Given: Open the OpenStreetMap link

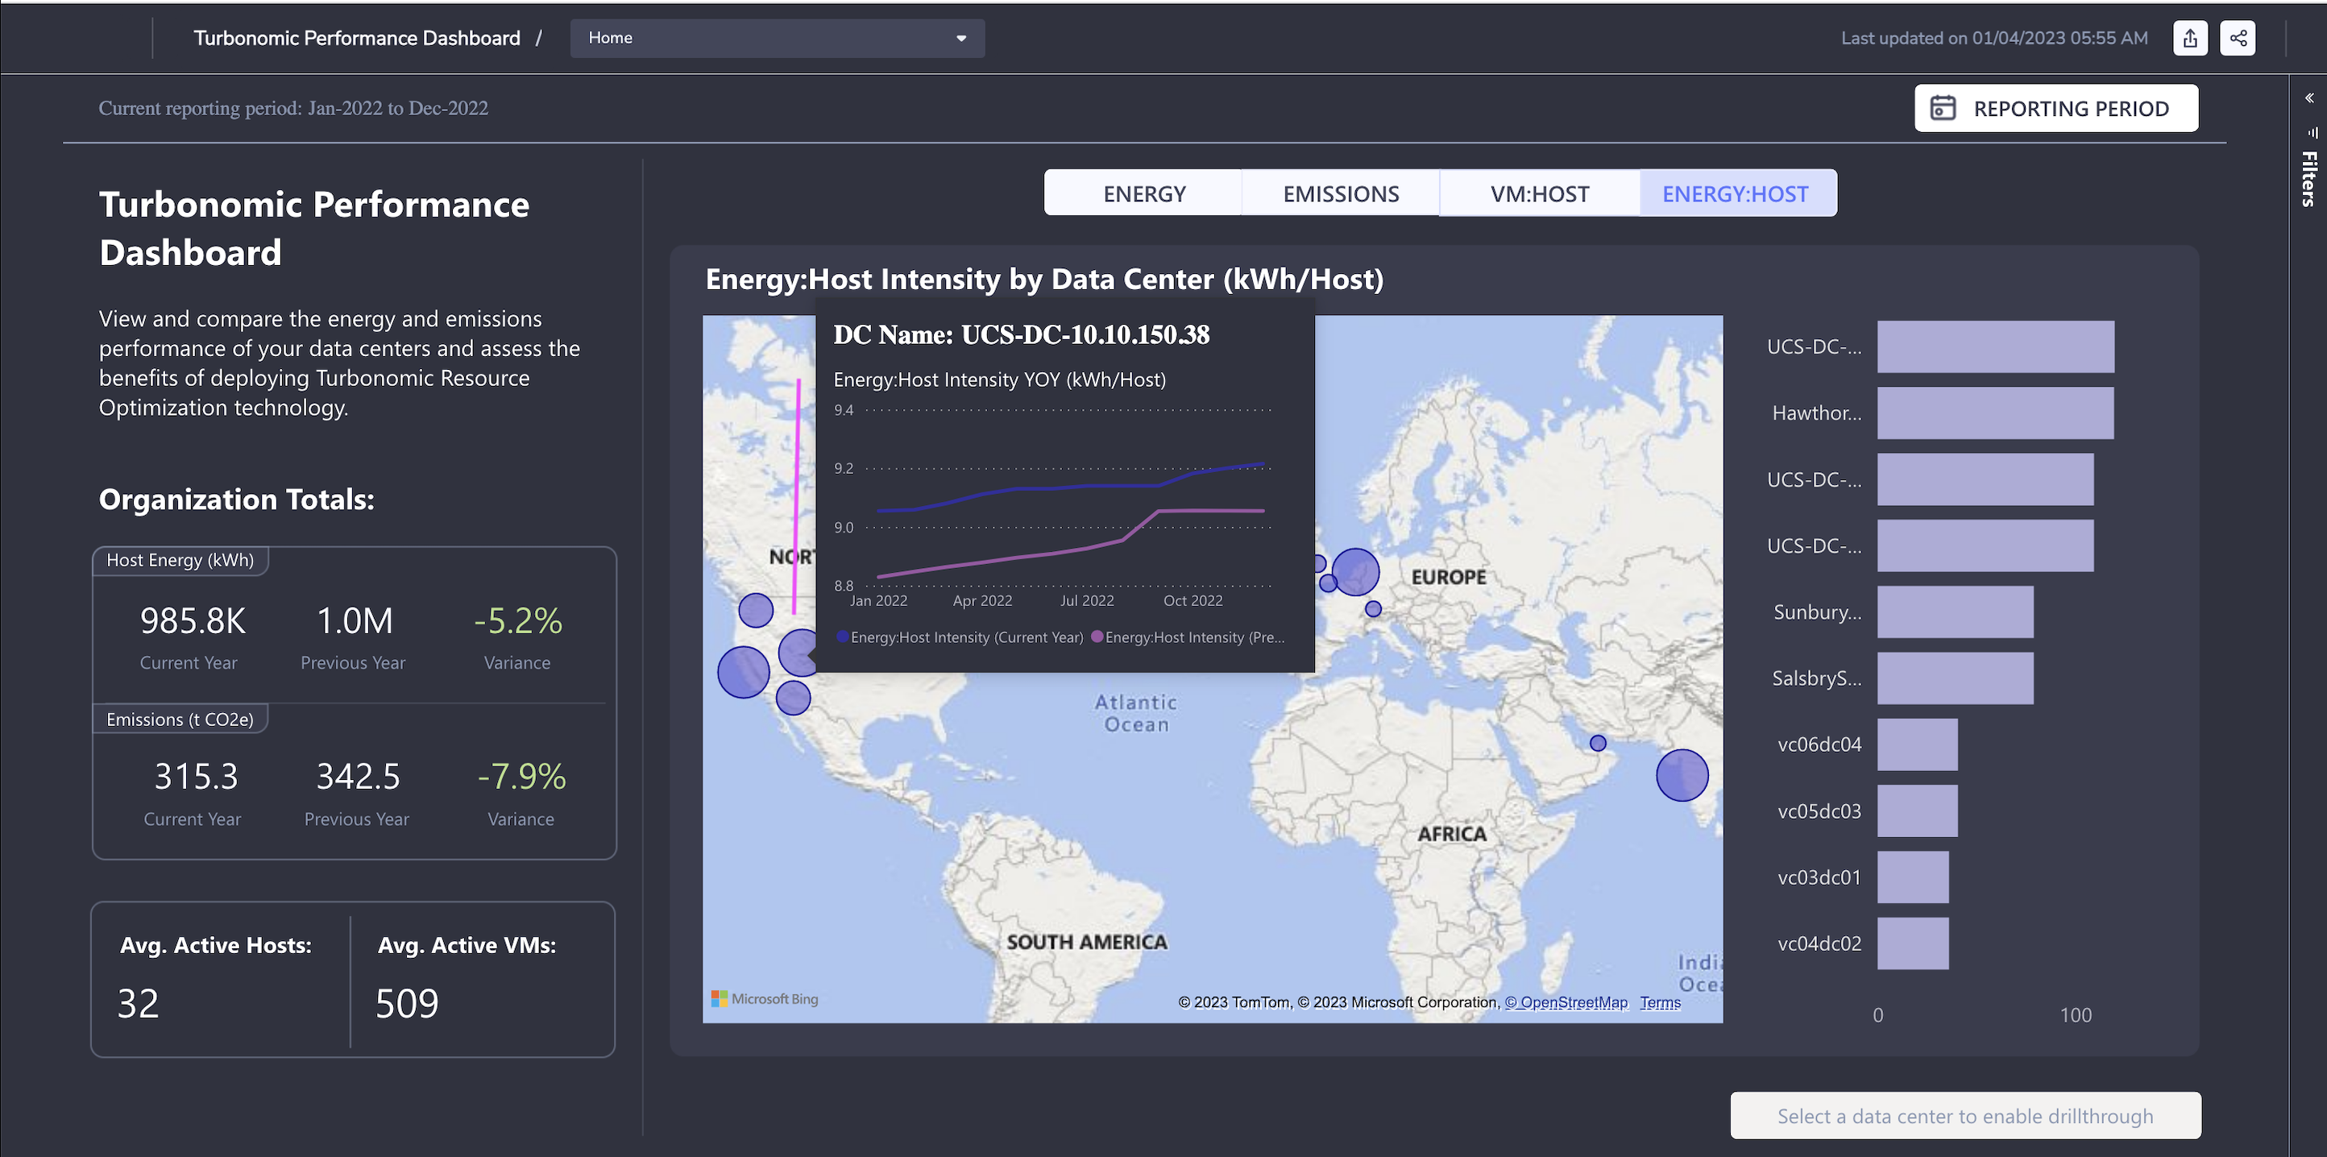Looking at the screenshot, I should coord(1566,1002).
